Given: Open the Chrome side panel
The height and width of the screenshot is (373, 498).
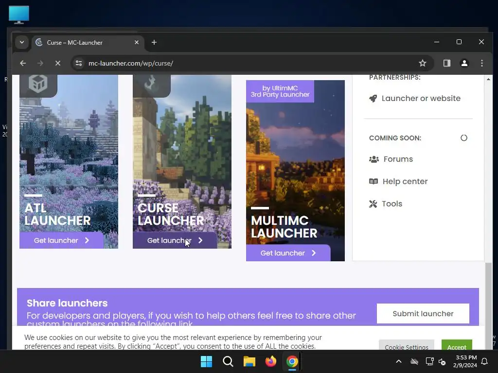Looking at the screenshot, I should pos(447,63).
